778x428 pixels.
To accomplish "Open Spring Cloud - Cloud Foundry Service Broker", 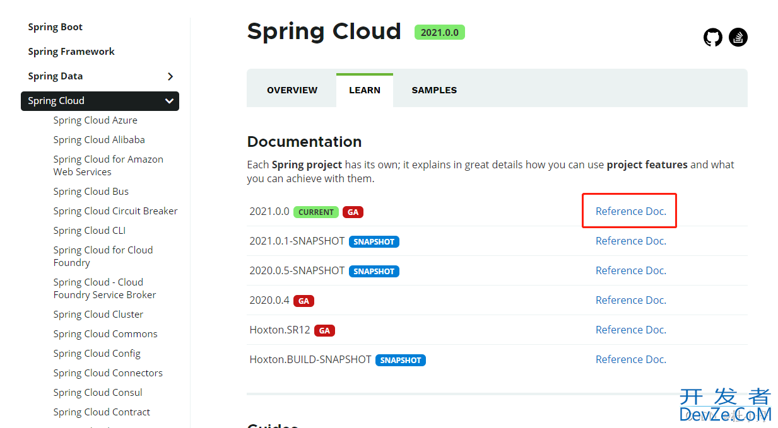I will (x=105, y=289).
